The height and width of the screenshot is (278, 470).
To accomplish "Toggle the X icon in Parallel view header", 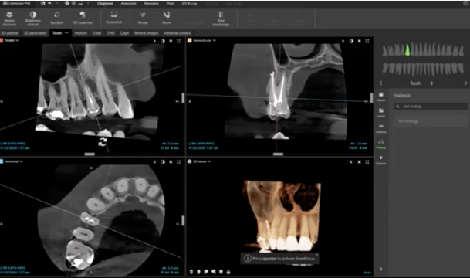I will [x=171, y=41].
